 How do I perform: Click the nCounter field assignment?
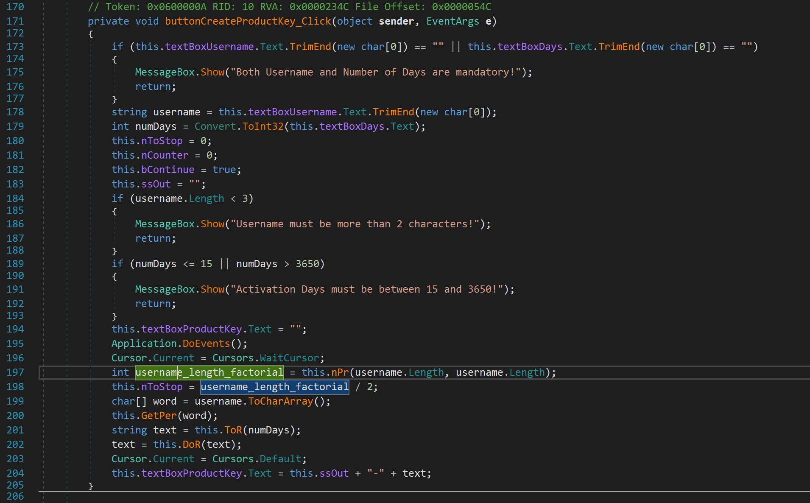[x=165, y=155]
